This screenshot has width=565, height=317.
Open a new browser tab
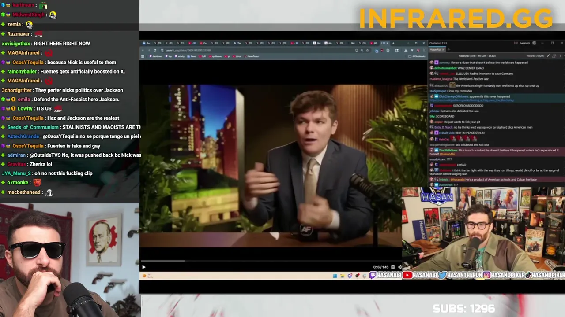pos(393,43)
